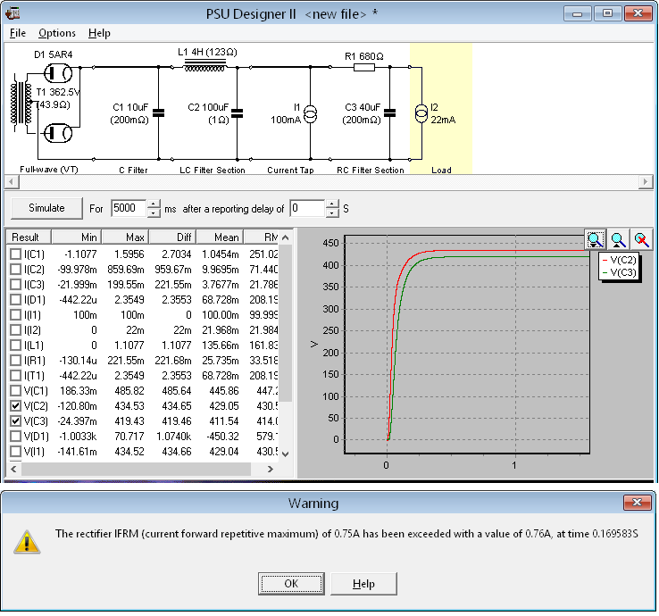This screenshot has width=659, height=616.
Task: Select the C Filter section label
Action: tap(133, 171)
